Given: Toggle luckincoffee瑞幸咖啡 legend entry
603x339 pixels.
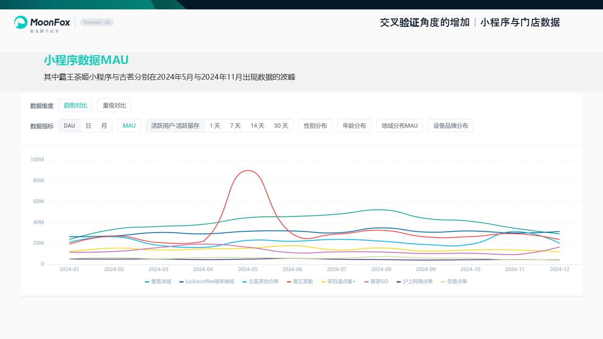Looking at the screenshot, I should [x=210, y=282].
